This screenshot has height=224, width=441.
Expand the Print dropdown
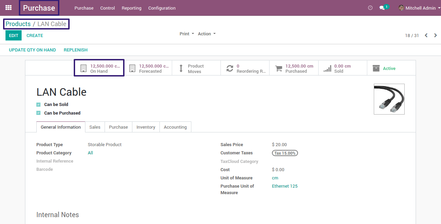pos(187,34)
